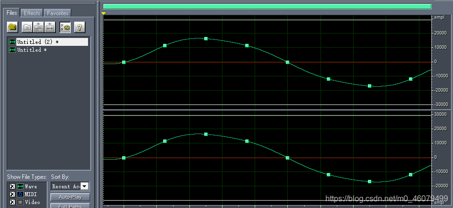Click the green horizontal zoom bar
The width and height of the screenshot is (453, 208).
pos(267,6)
